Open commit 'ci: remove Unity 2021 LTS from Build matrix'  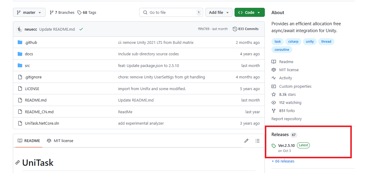click(156, 43)
